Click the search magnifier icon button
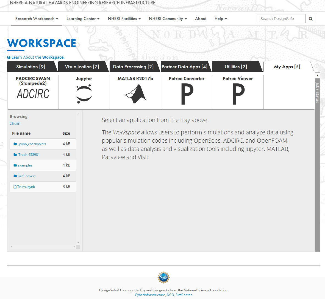 [x=310, y=19]
